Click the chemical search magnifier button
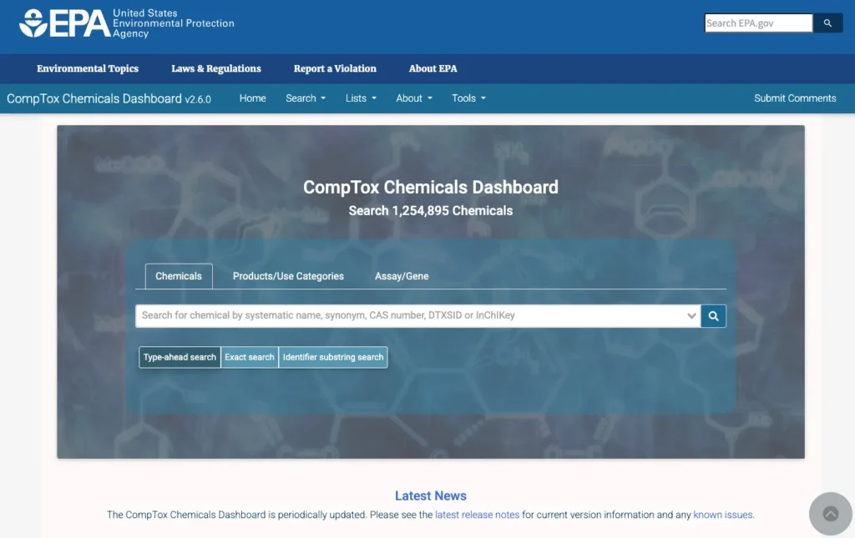Viewport: 855px width, 538px height. click(x=714, y=316)
